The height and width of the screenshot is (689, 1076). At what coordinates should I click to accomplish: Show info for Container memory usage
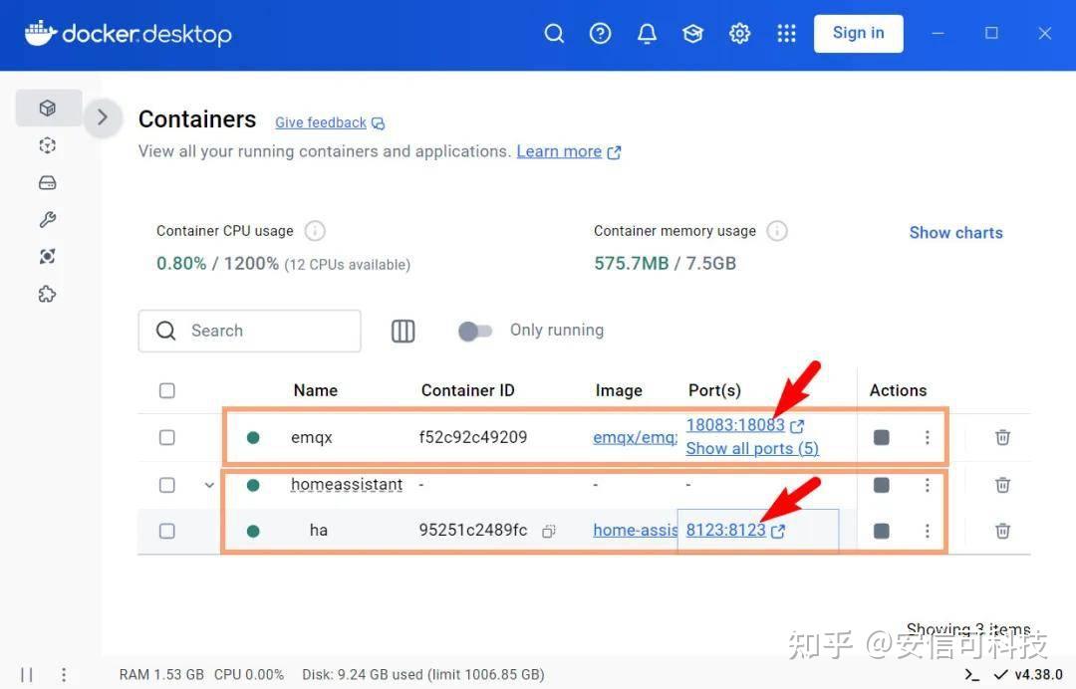pos(777,231)
